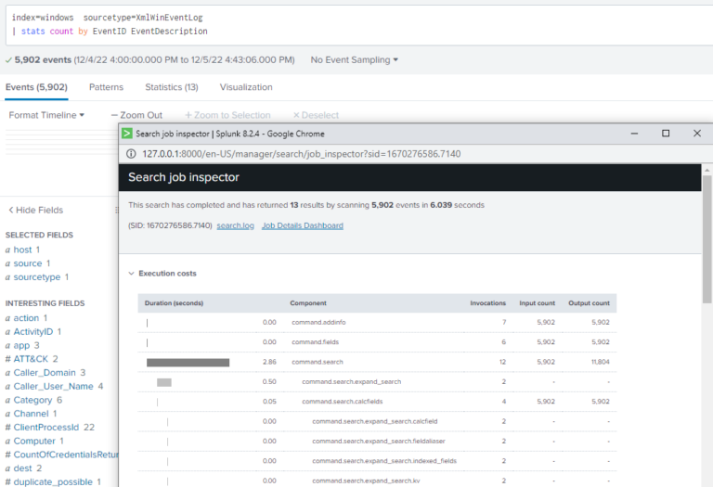713x487 pixels.
Task: Select the ClientProcessId field
Action: 45,427
